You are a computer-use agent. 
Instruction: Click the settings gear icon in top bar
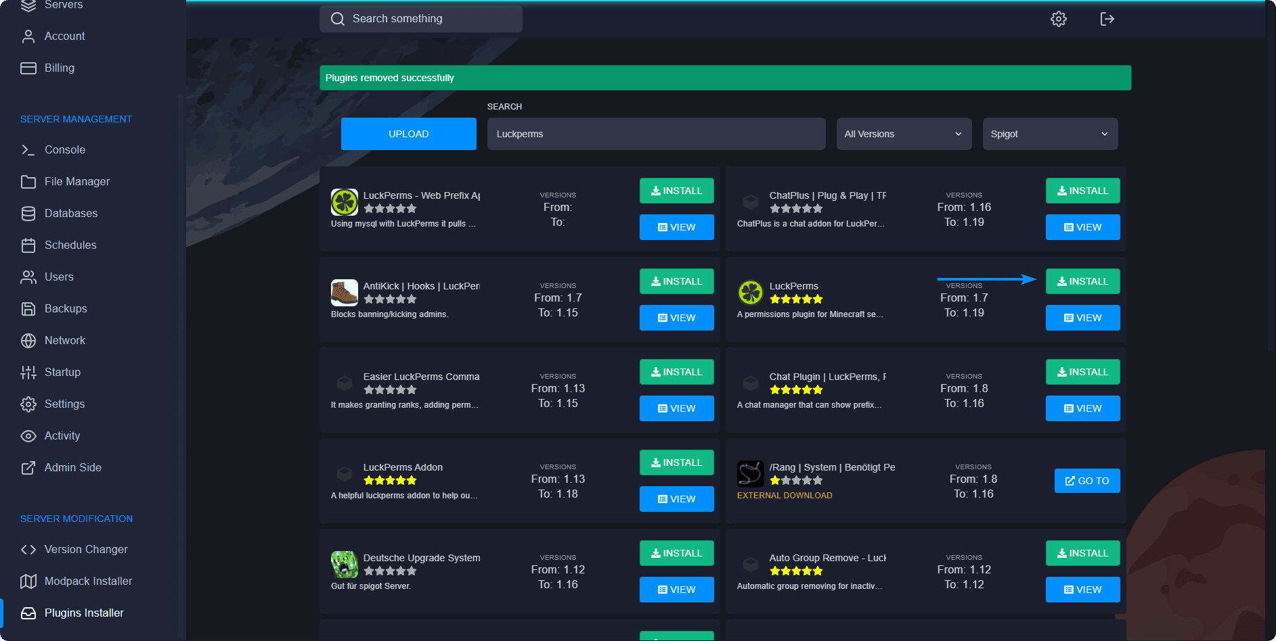click(1058, 19)
